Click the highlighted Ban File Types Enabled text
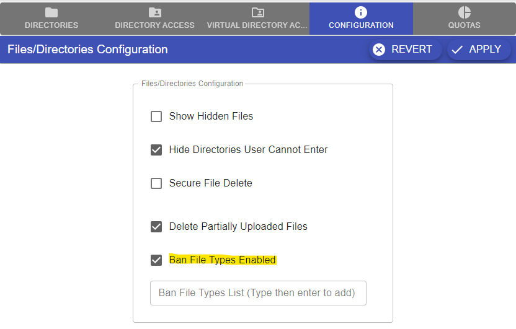The width and height of the screenshot is (516, 329). [x=222, y=260]
